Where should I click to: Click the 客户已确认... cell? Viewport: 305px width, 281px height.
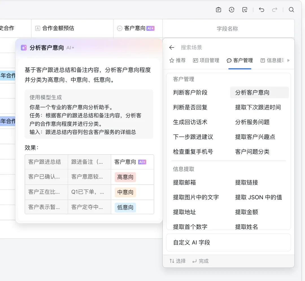46,177
